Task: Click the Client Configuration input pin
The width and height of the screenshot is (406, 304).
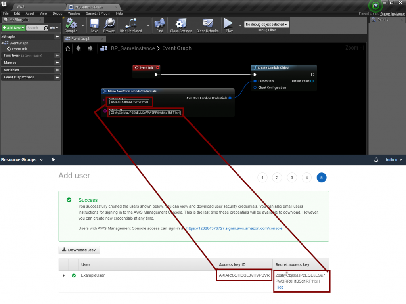Action: pos(255,88)
